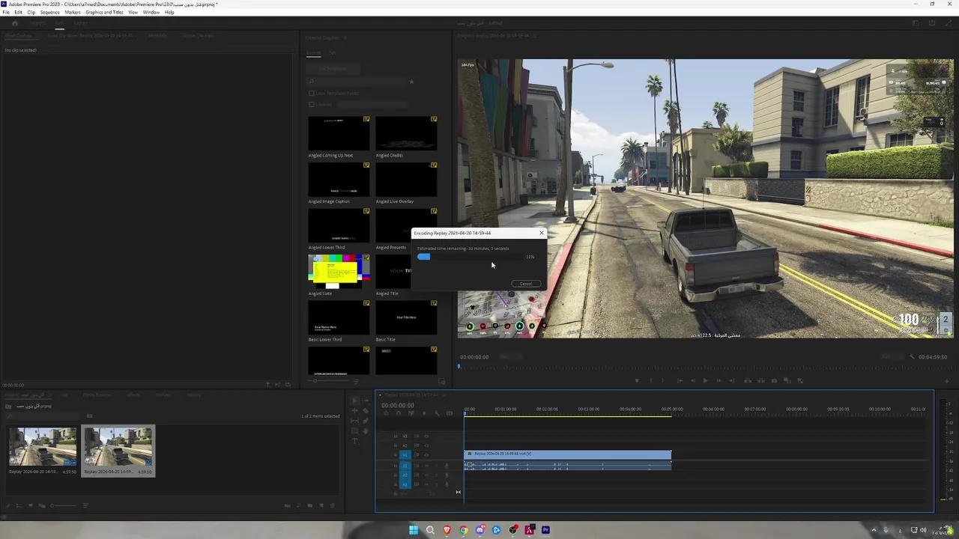The width and height of the screenshot is (959, 539).
Task: Adjust Essential Graphics thumbnail size slider
Action: point(328,381)
